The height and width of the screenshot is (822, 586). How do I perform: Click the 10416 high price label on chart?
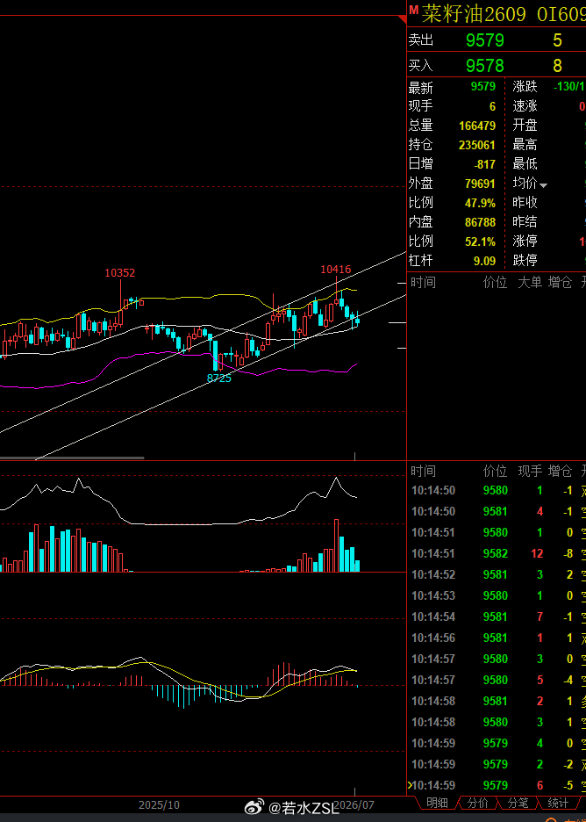click(x=336, y=270)
